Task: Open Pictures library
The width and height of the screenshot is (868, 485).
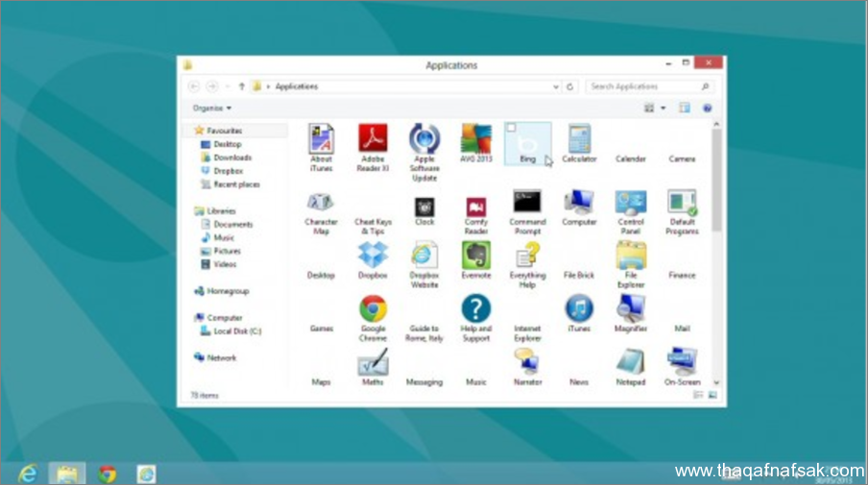Action: [227, 251]
